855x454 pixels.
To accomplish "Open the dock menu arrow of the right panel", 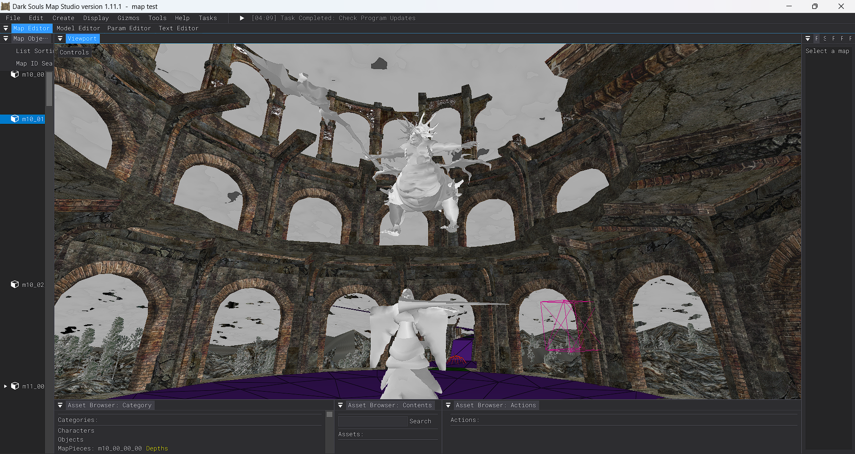I will [x=808, y=39].
